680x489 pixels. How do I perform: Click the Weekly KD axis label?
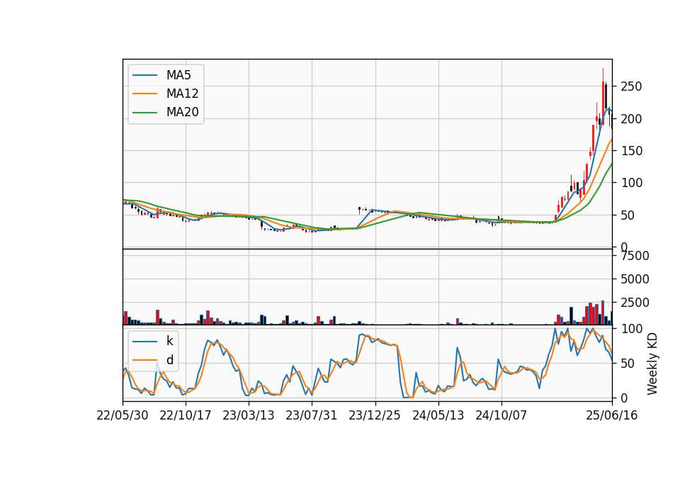[x=652, y=364]
